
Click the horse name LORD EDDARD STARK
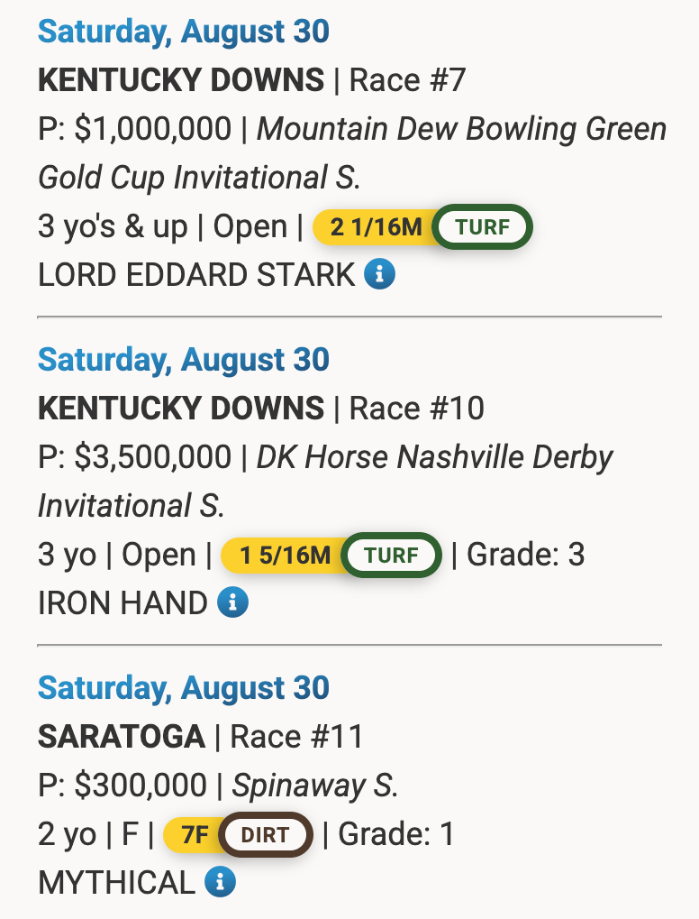coord(196,274)
